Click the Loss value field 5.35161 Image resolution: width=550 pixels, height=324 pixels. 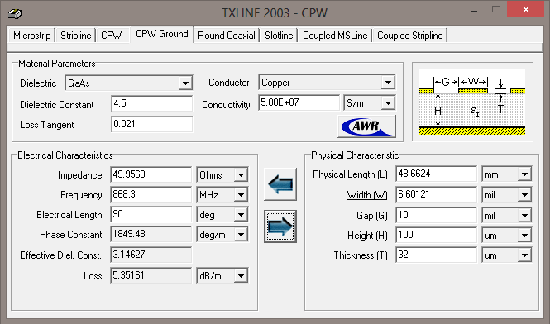pos(151,275)
